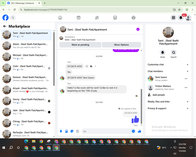Show hidden system tray icons
This screenshot has width=196, height=157.
click(171, 148)
